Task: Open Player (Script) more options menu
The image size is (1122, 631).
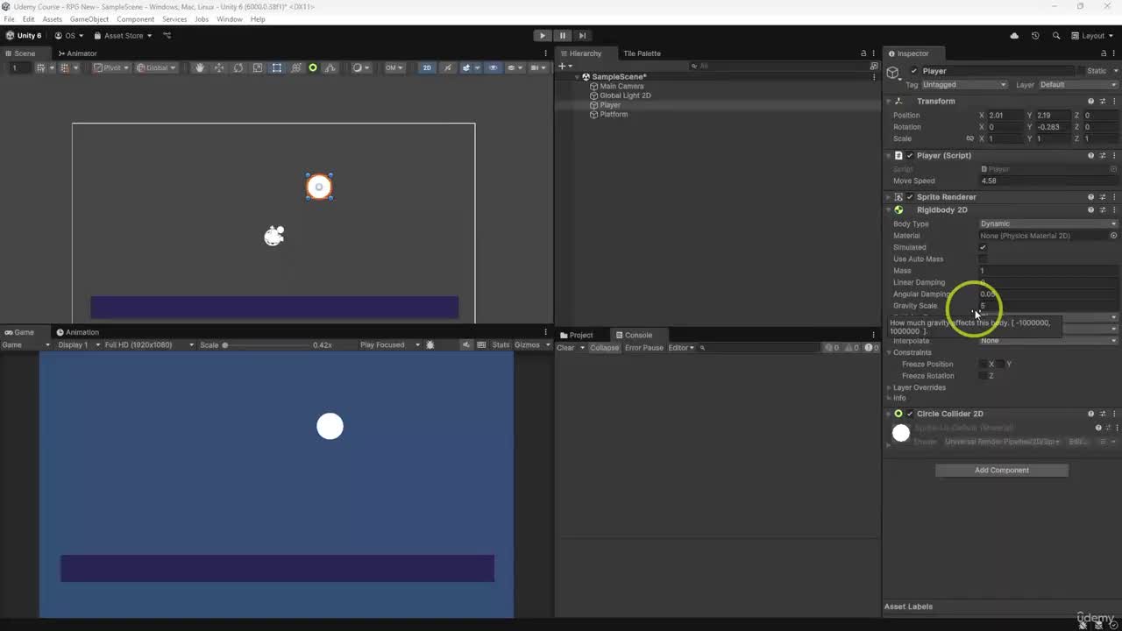Action: pyautogui.click(x=1114, y=156)
